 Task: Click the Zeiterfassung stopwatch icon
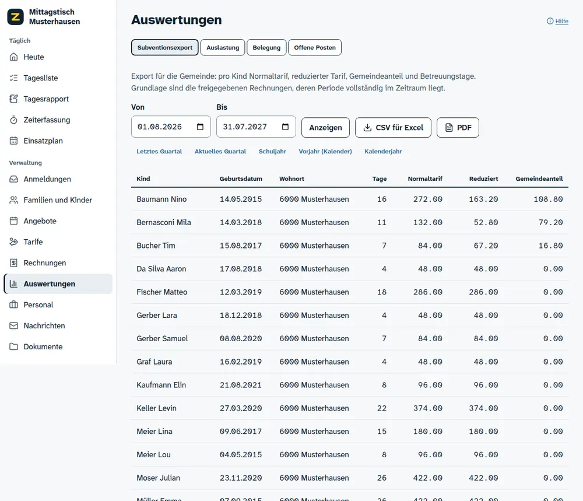[14, 120]
